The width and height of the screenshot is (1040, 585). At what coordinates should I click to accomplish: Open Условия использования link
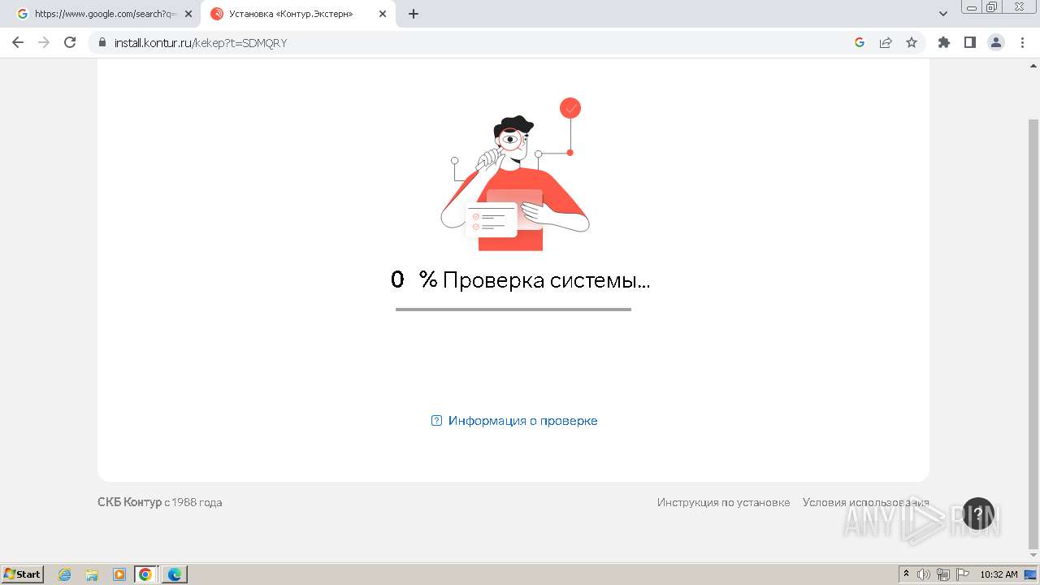point(865,502)
